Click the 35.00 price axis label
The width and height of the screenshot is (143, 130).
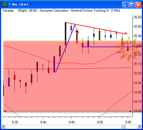pyautogui.click(x=138, y=73)
